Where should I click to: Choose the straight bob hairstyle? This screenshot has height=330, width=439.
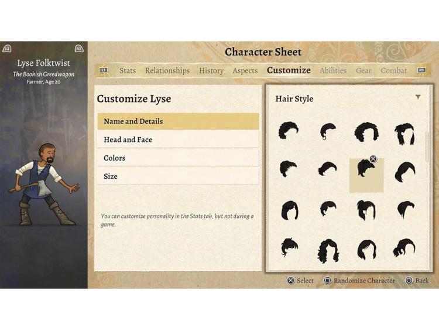(290, 210)
